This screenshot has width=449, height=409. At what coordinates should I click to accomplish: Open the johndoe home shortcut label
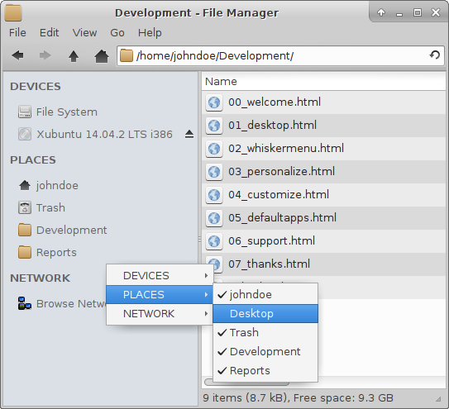pyautogui.click(x=57, y=185)
